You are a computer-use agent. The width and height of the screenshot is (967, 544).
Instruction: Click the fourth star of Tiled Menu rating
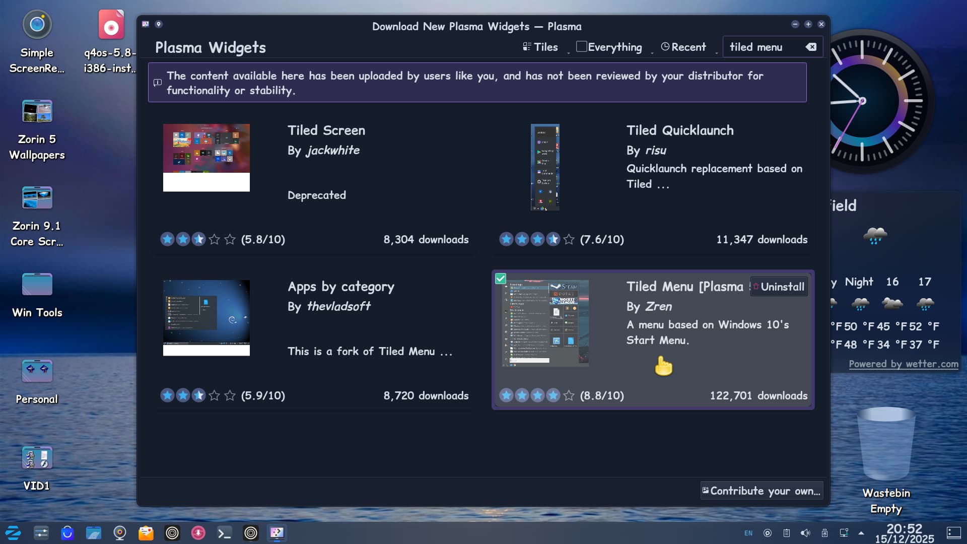(553, 395)
